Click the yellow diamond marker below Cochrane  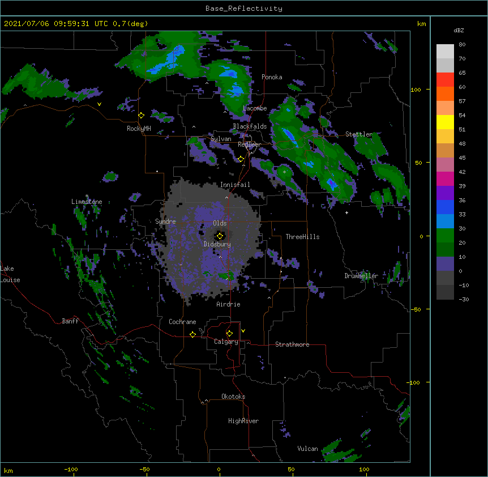[192, 334]
